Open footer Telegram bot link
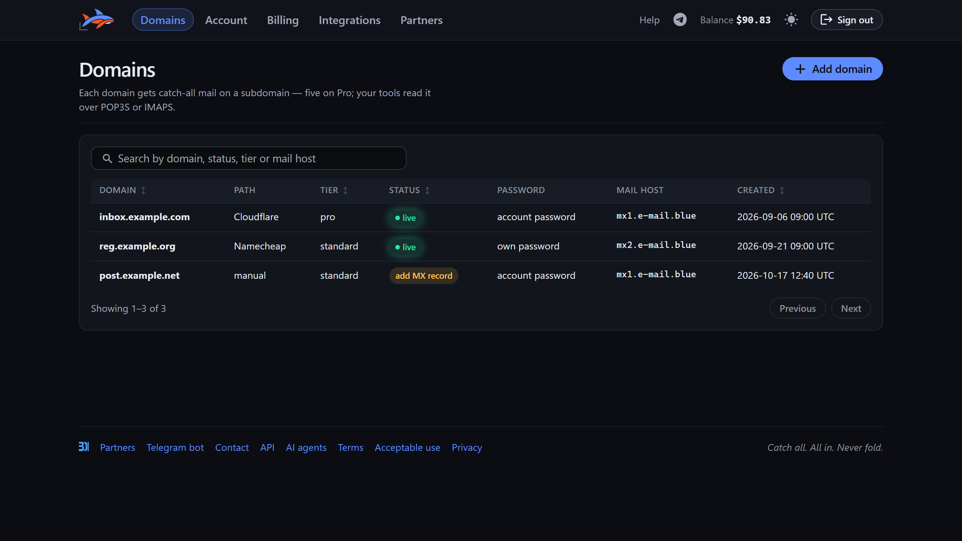The image size is (962, 541). (x=175, y=447)
